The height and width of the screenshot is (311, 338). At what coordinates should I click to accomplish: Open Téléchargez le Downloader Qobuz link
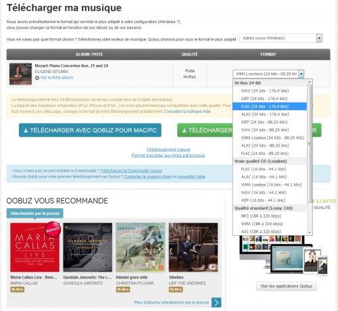131,171
